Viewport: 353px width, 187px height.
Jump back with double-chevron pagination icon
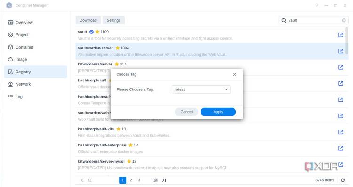89,180
